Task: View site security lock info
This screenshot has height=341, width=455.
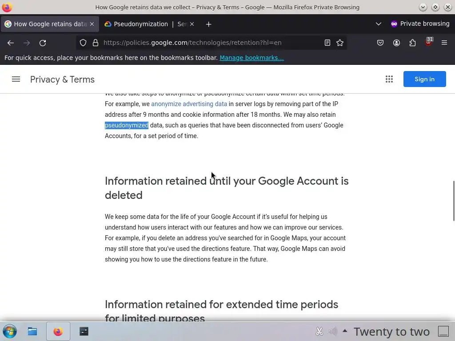Action: tap(96, 43)
